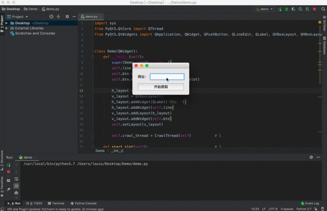Viewport: 327px width, 211px height.
Task: Pin the Run tab with pin icon
Action: [9, 189]
